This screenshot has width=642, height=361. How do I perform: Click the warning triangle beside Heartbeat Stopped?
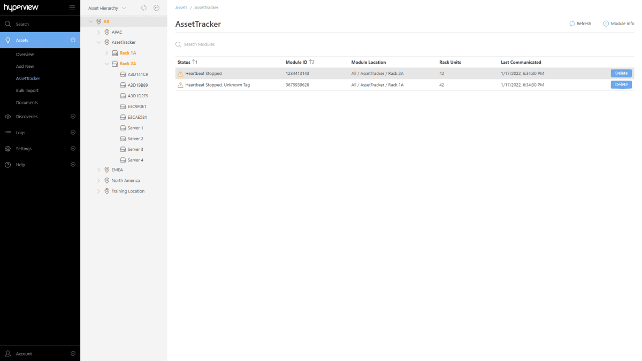[x=181, y=73]
